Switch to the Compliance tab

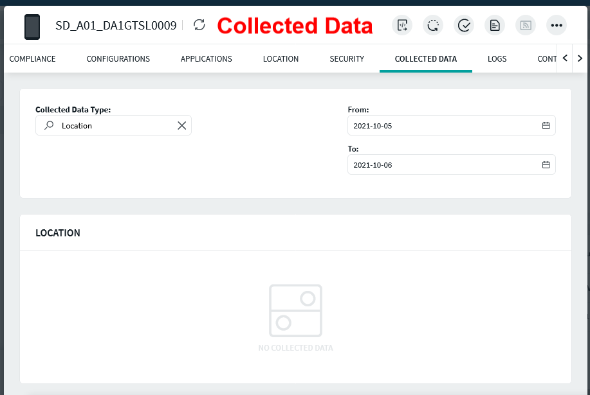pos(32,59)
